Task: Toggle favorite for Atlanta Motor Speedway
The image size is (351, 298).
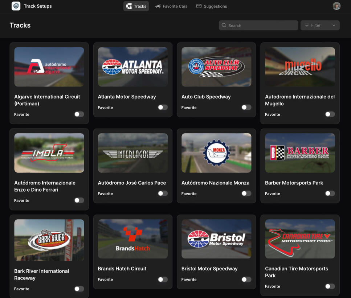Action: click(163, 107)
